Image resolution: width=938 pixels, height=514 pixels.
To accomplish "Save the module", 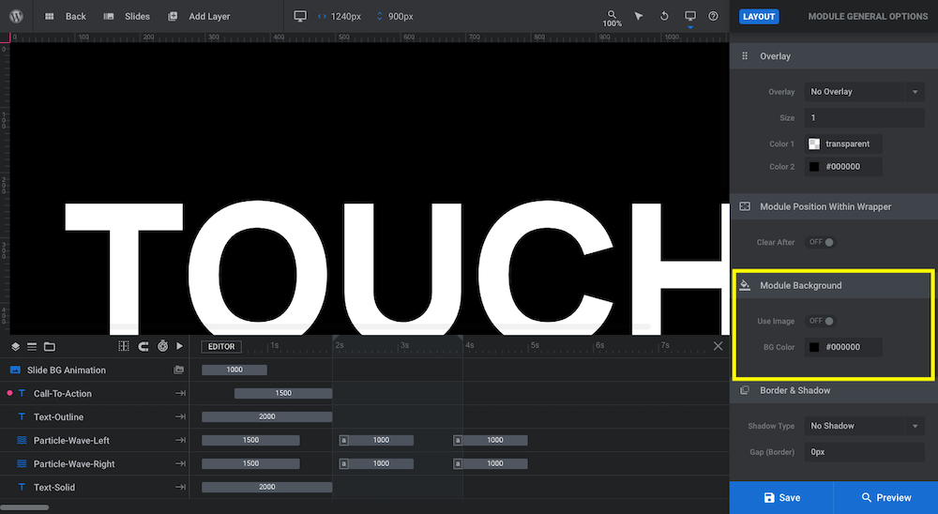I will click(781, 498).
